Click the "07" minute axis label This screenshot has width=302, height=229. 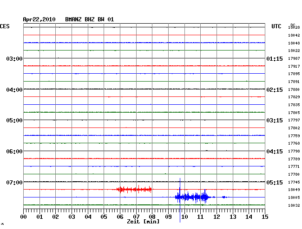[x=136, y=217]
